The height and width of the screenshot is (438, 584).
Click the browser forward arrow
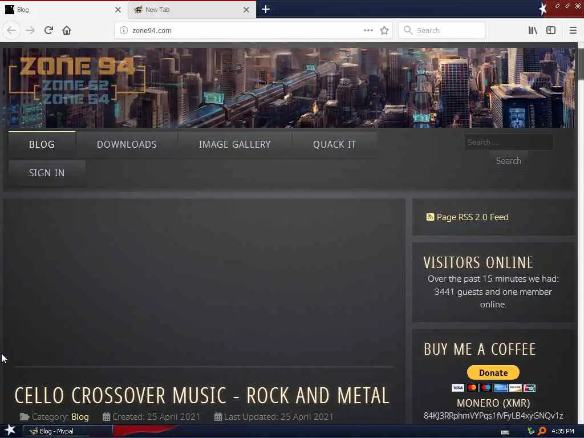click(x=30, y=30)
